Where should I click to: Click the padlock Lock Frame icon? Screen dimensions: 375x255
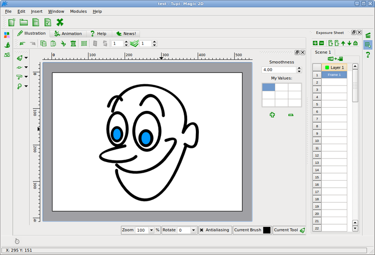(x=356, y=44)
